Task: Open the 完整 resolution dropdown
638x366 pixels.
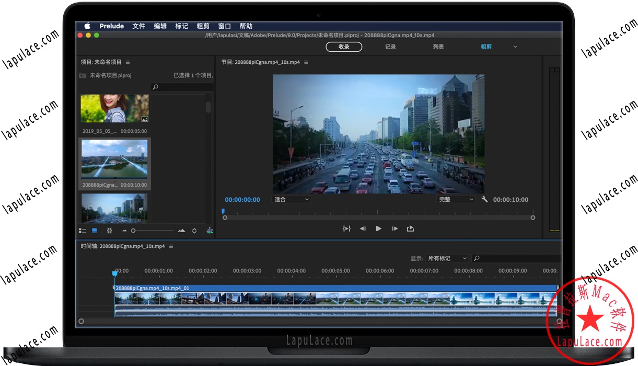Action: [455, 199]
